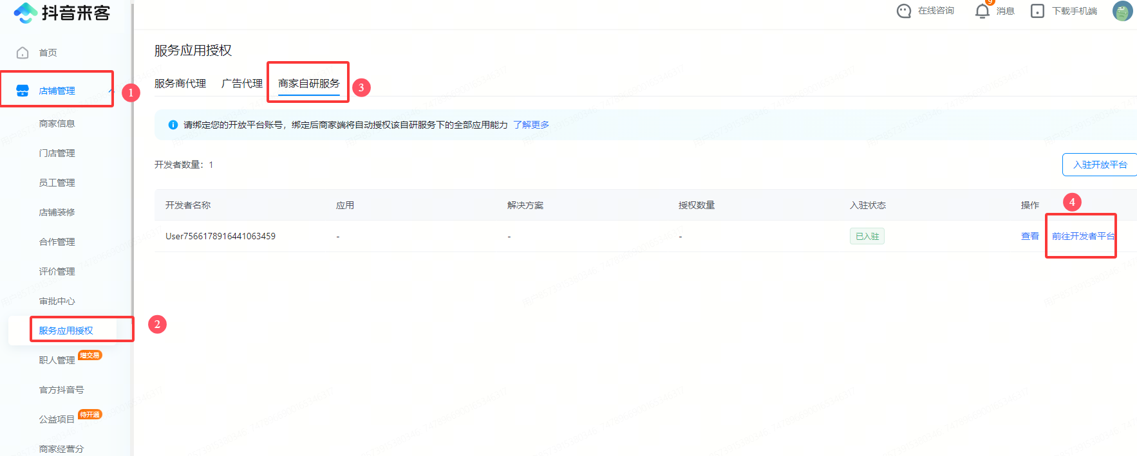Click the 抖音来客 logo icon
Screen dimensions: 1137x456
(25, 12)
